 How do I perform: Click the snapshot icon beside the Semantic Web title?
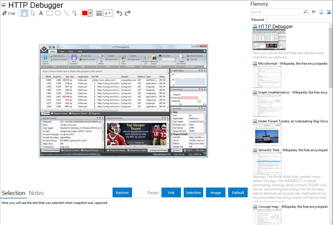255,150
